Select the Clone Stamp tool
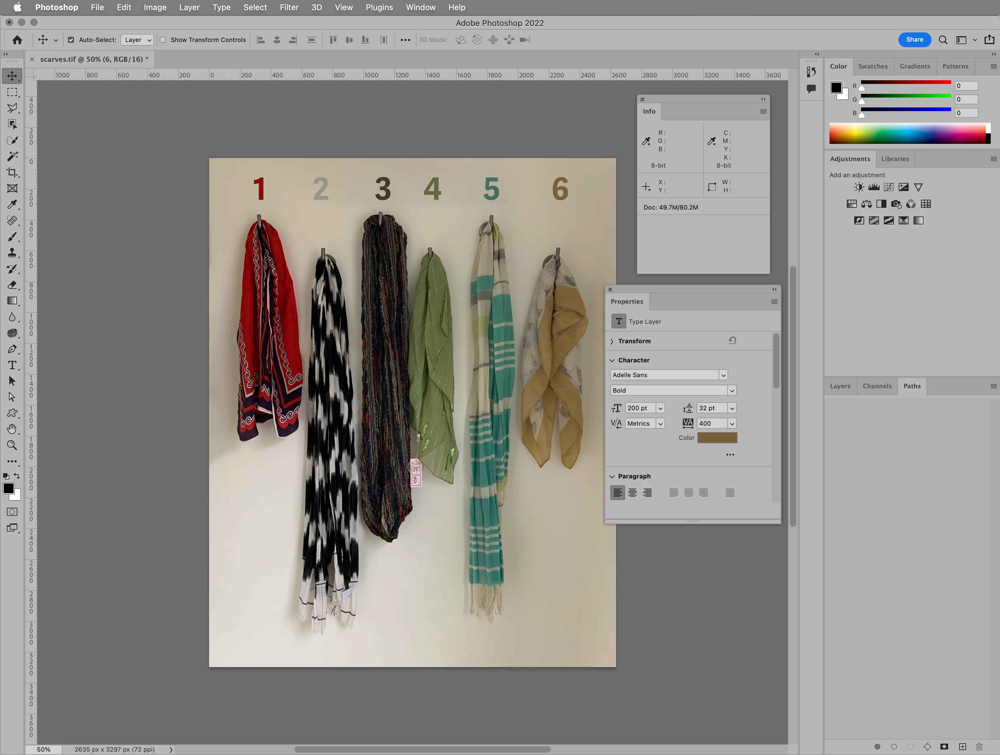1000x755 pixels. pos(12,252)
